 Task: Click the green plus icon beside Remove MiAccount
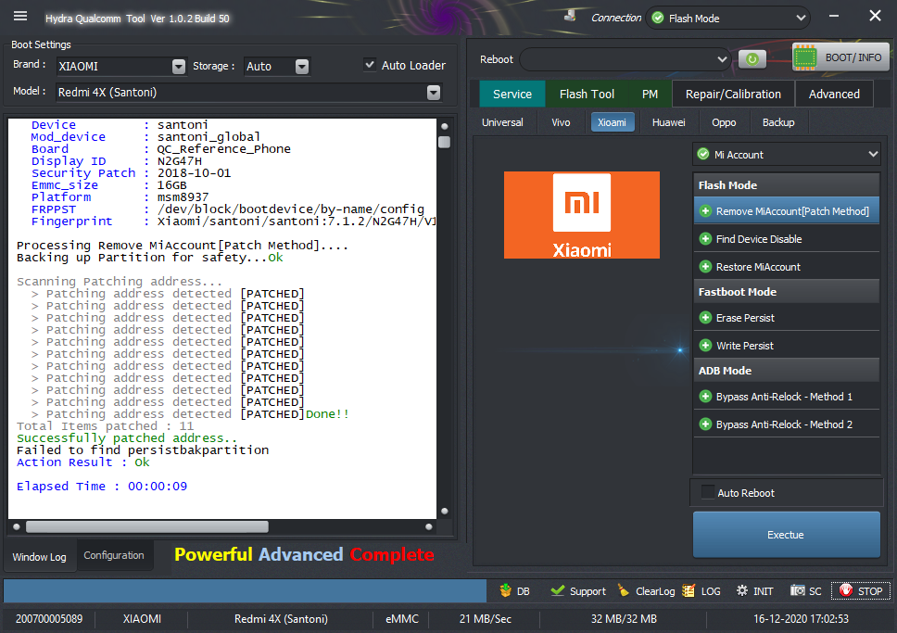coord(705,211)
